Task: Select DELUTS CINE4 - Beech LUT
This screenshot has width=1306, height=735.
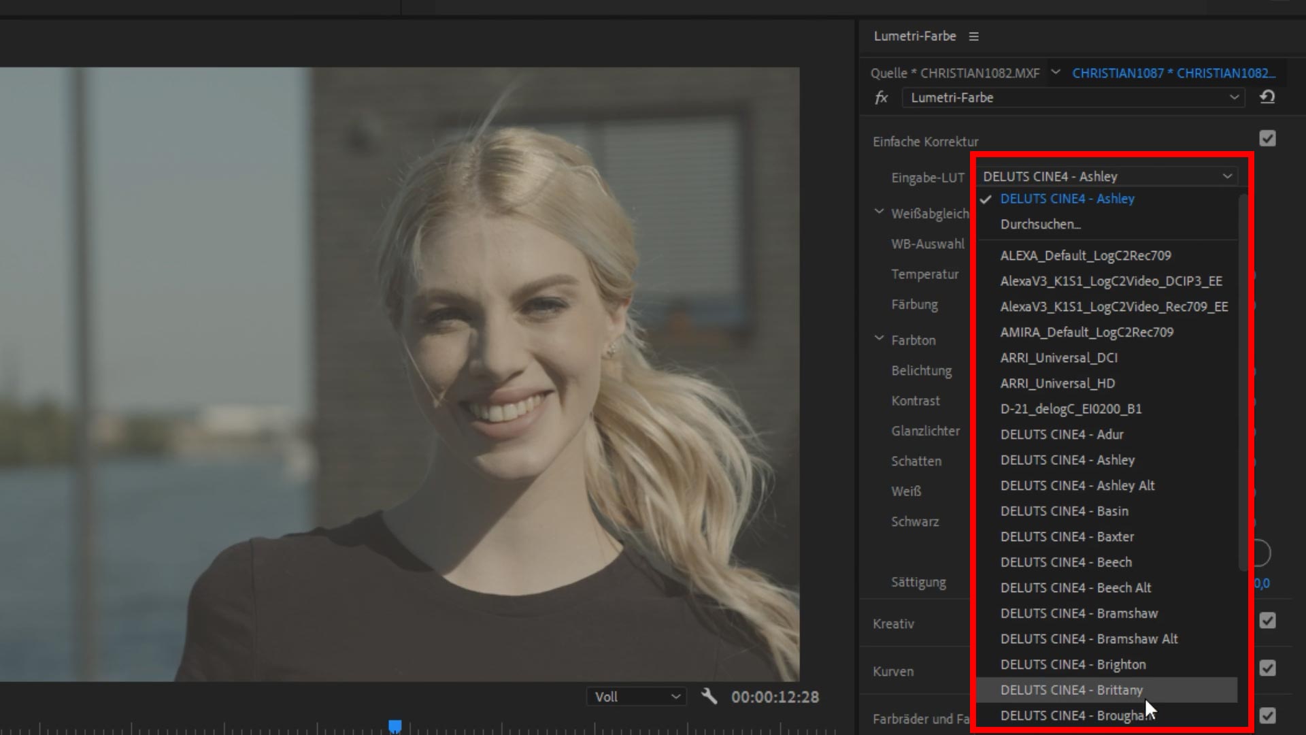Action: point(1107,562)
